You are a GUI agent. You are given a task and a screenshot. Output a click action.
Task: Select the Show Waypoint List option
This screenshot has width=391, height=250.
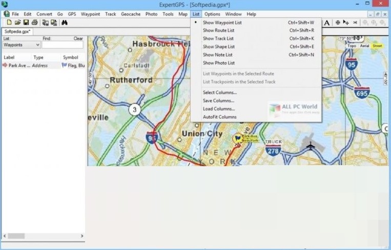coord(222,22)
